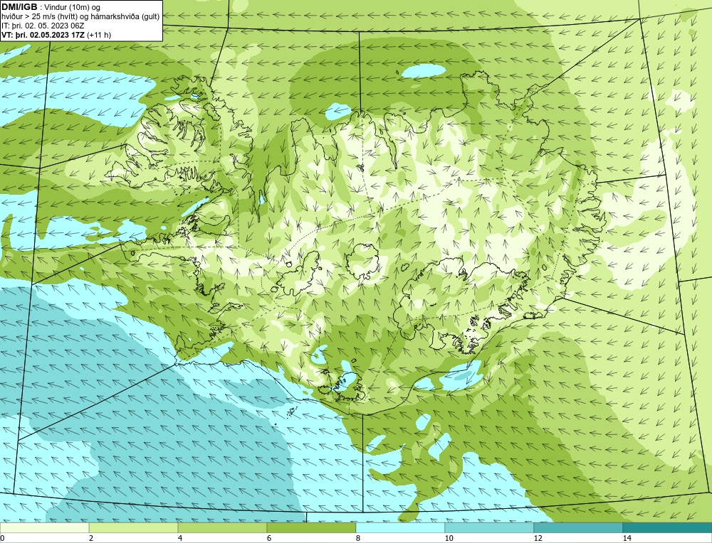Click the legend value label '6'

point(269,538)
